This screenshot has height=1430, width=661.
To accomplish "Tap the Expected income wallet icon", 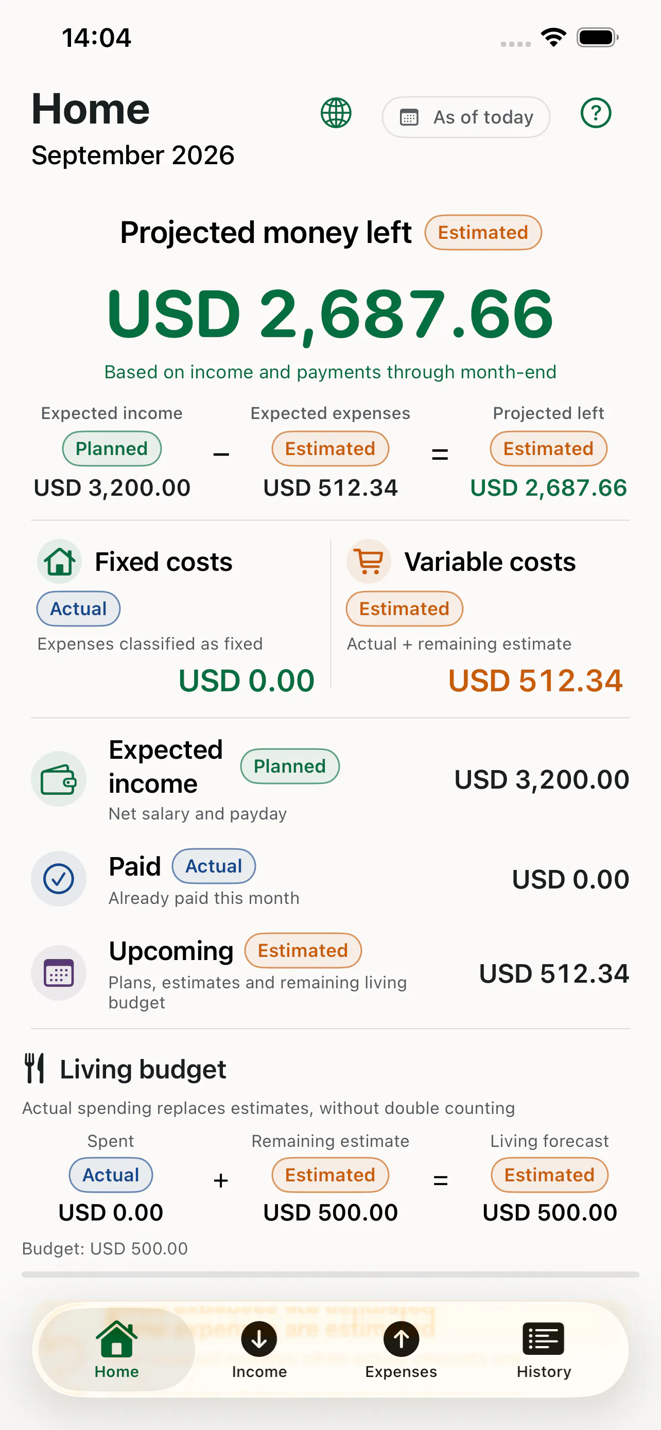I will (x=59, y=779).
